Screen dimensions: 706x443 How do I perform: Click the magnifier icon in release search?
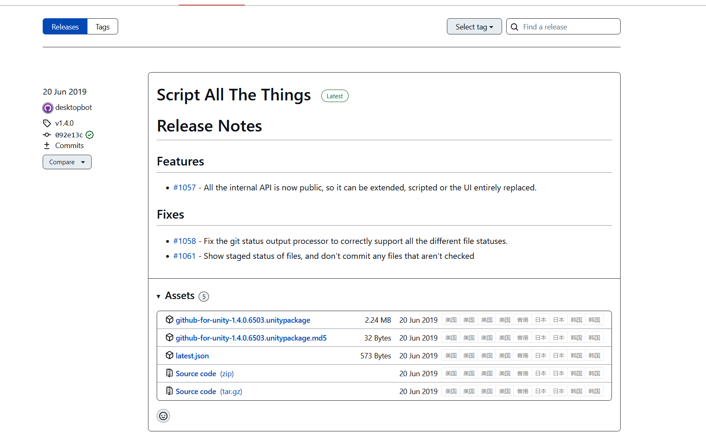[x=514, y=27]
